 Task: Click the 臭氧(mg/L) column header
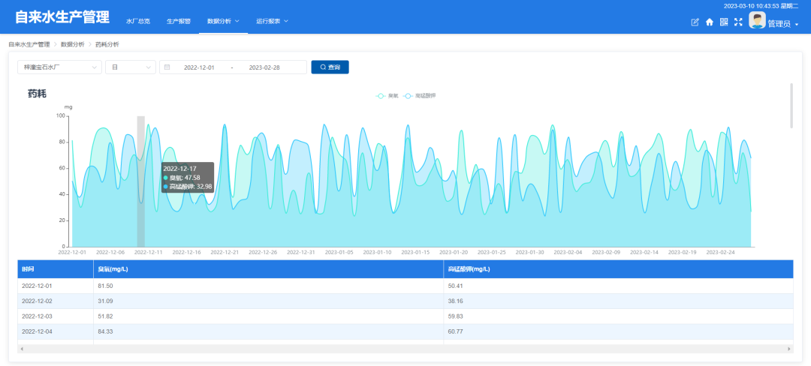tap(268, 269)
